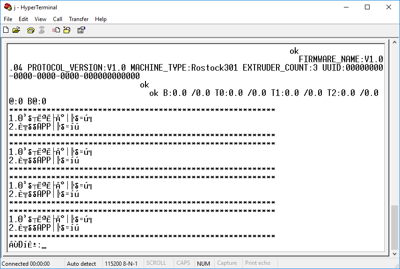
Task: Click the 115200 8-N-1 status bar field
Action: click(x=121, y=263)
